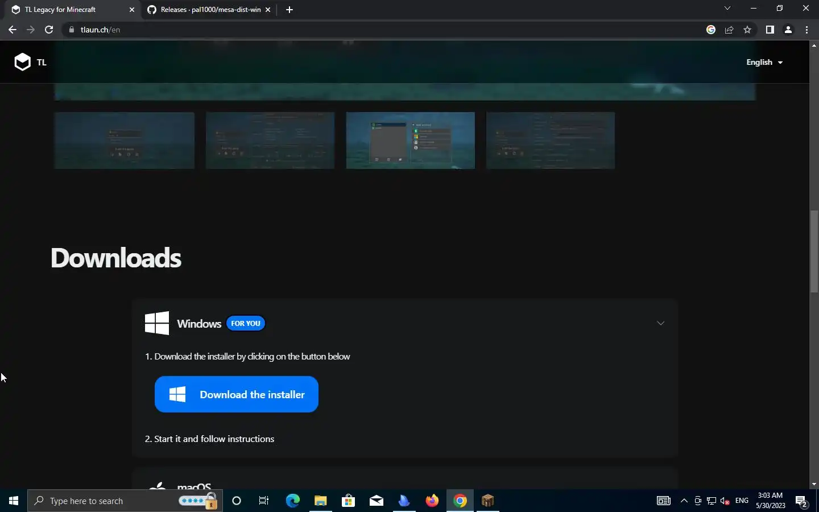This screenshot has width=819, height=512.
Task: Open Mail app from taskbar
Action: click(376, 501)
